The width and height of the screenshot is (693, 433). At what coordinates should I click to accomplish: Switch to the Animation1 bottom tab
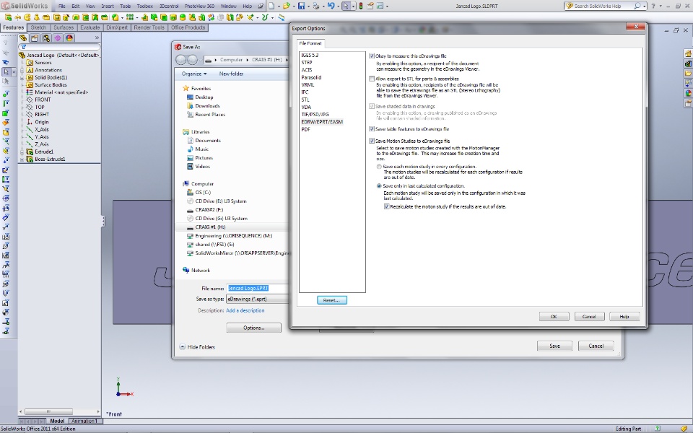point(84,421)
